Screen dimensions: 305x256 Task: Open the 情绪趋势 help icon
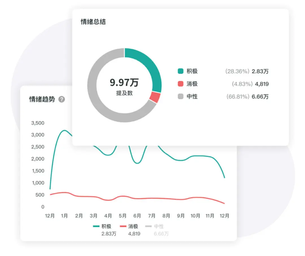(62, 99)
